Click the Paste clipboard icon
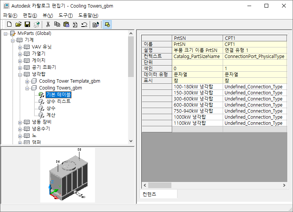This screenshot has width=293, height=212. click(x=66, y=24)
